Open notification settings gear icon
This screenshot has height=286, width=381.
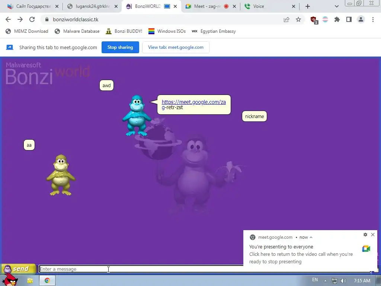coord(365,235)
